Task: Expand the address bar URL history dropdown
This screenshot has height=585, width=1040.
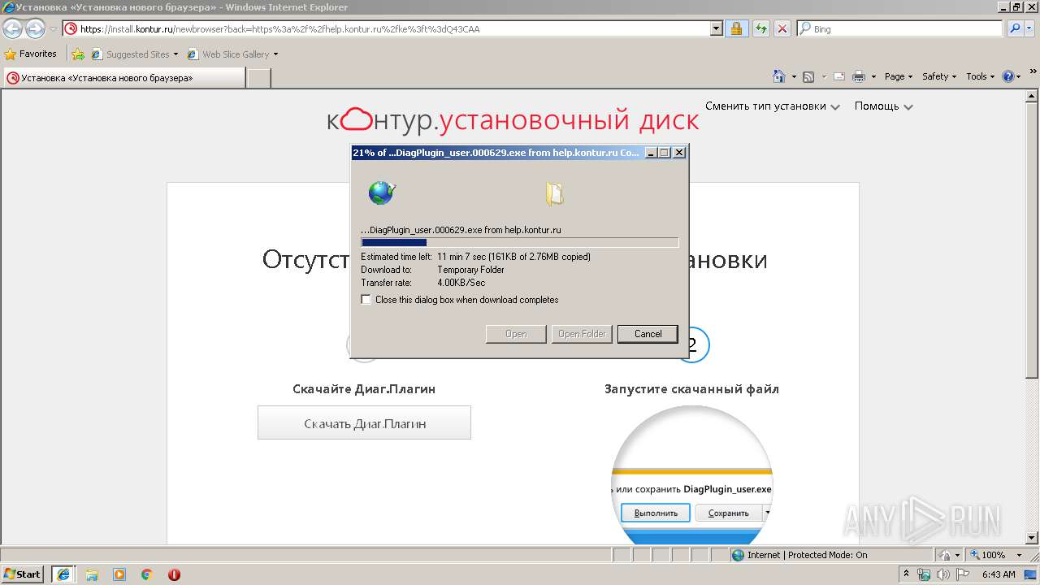Action: pos(716,28)
